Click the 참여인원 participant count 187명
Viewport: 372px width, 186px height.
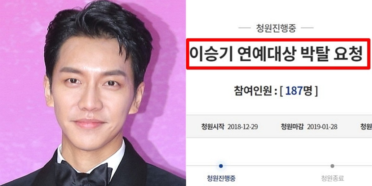[x=276, y=91]
